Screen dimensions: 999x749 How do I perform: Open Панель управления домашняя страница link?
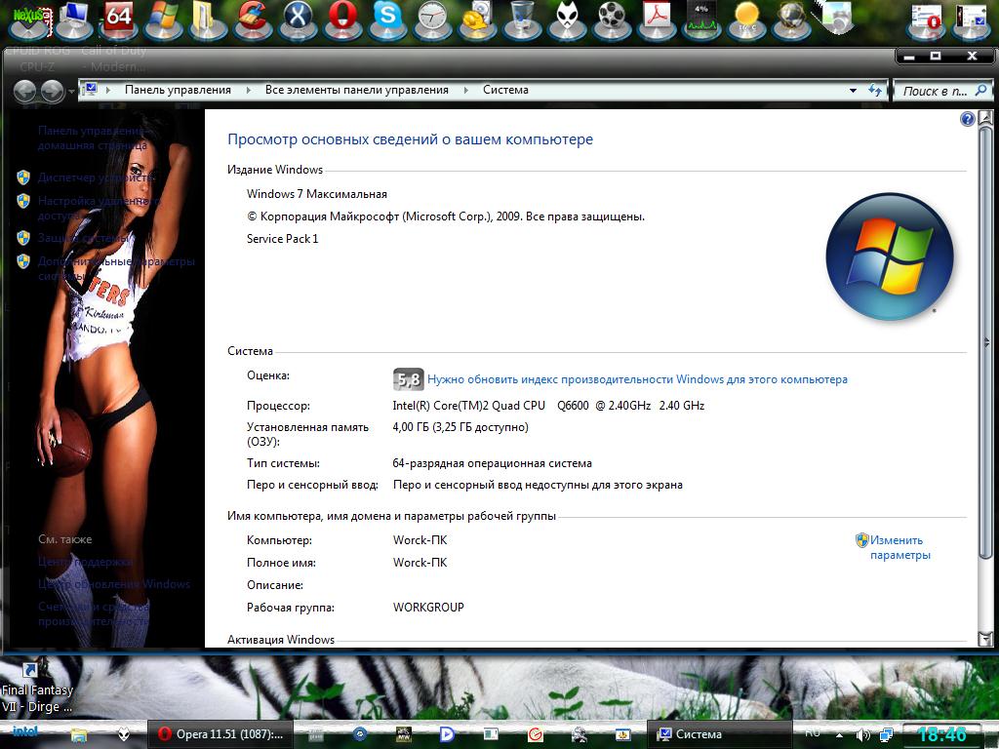(93, 138)
